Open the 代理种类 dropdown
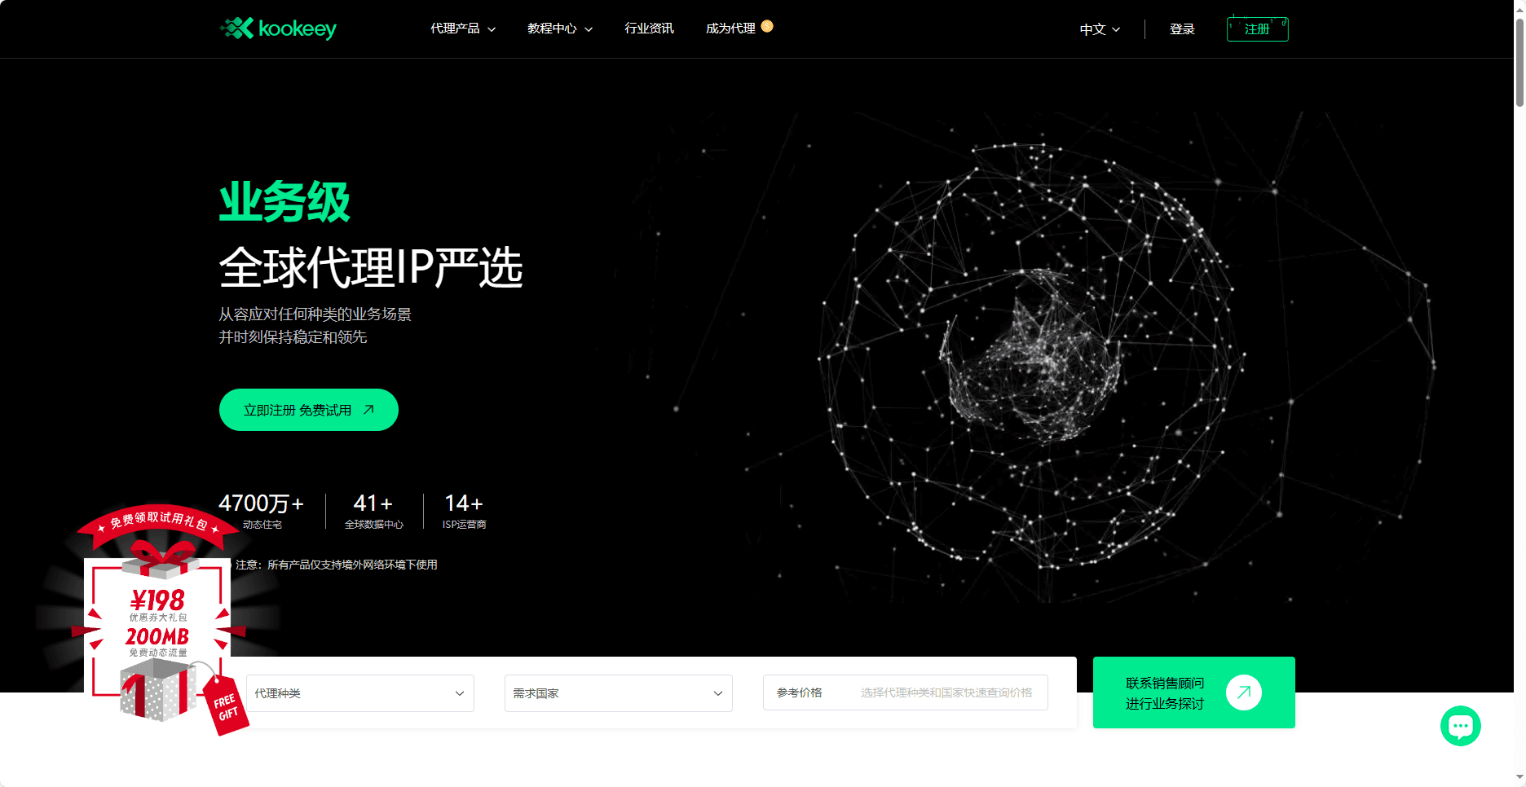The height and width of the screenshot is (787, 1526). tap(360, 693)
